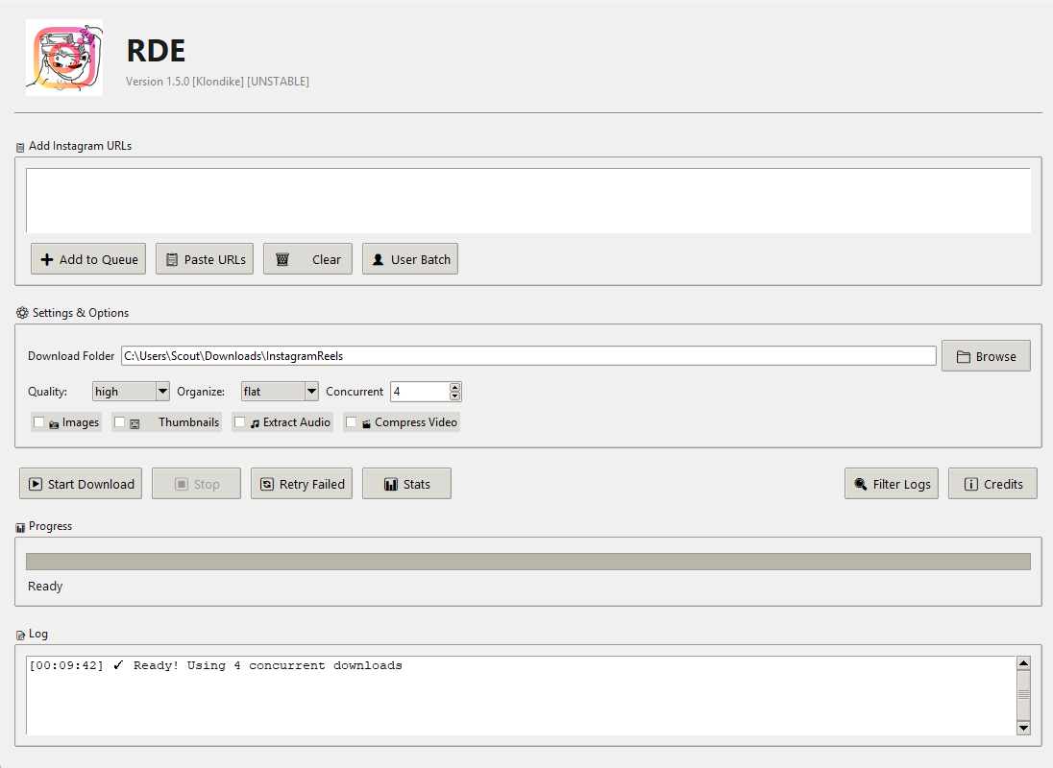The width and height of the screenshot is (1053, 768).
Task: Click Retry Failed
Action: tap(301, 483)
